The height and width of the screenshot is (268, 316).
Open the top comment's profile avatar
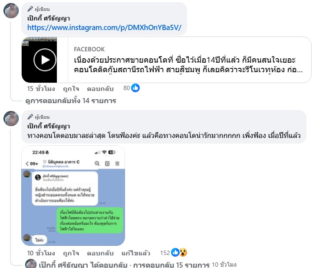[11, 10]
